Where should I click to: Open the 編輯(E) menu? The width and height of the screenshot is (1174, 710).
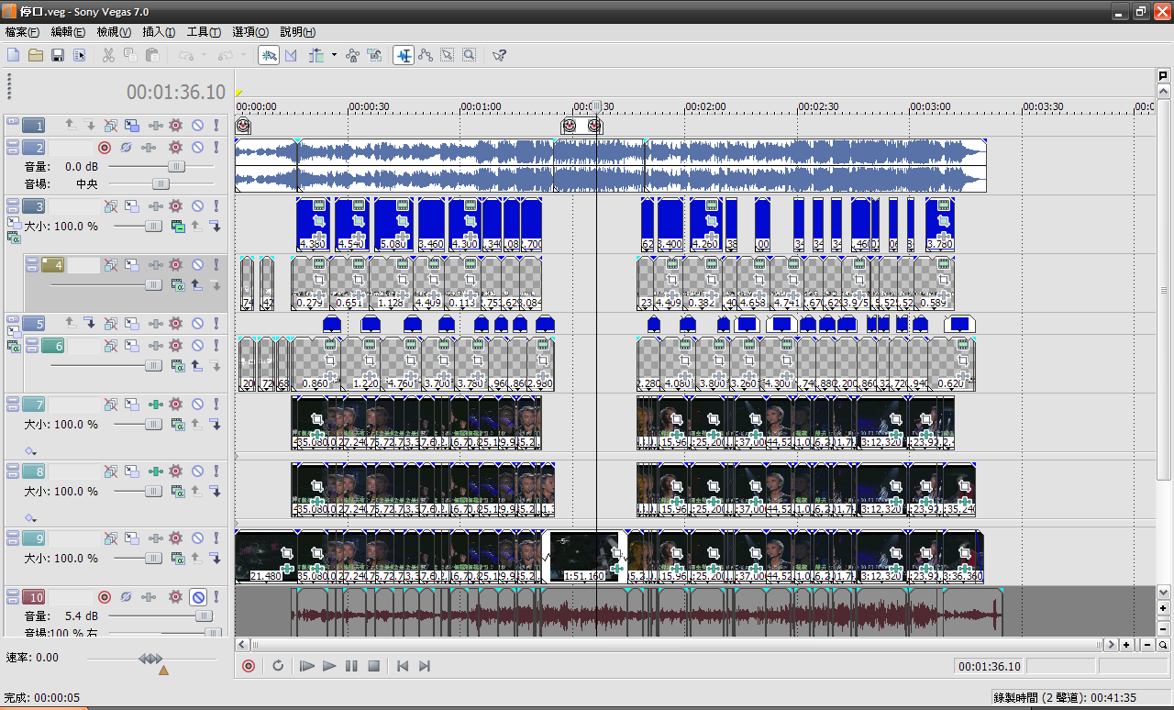[68, 31]
